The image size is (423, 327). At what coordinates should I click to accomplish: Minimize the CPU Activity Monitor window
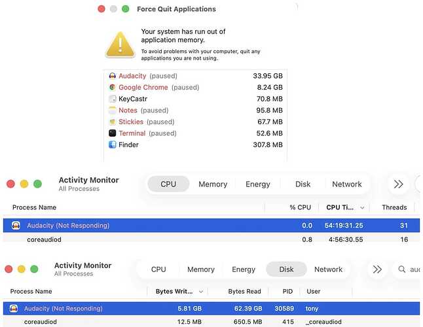click(x=24, y=184)
